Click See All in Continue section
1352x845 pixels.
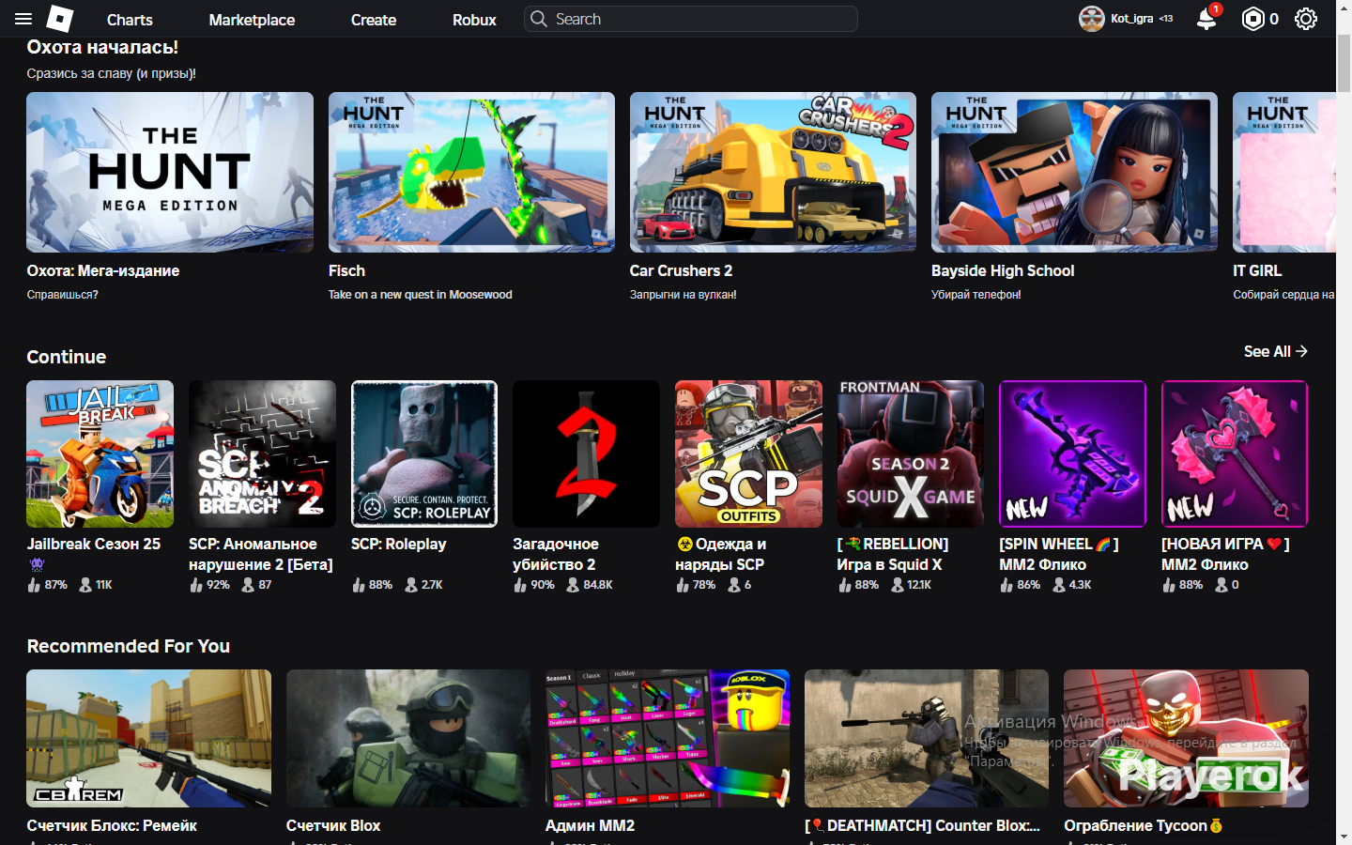pos(1276,351)
